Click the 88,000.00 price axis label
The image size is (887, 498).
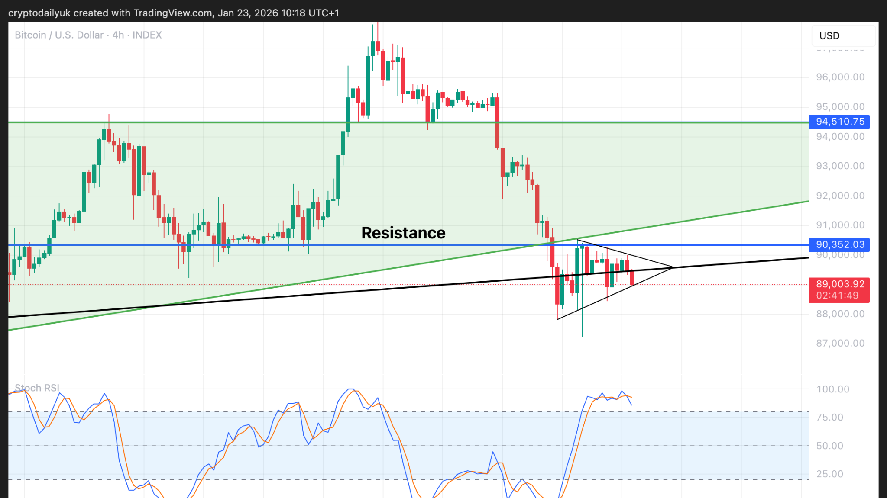840,314
